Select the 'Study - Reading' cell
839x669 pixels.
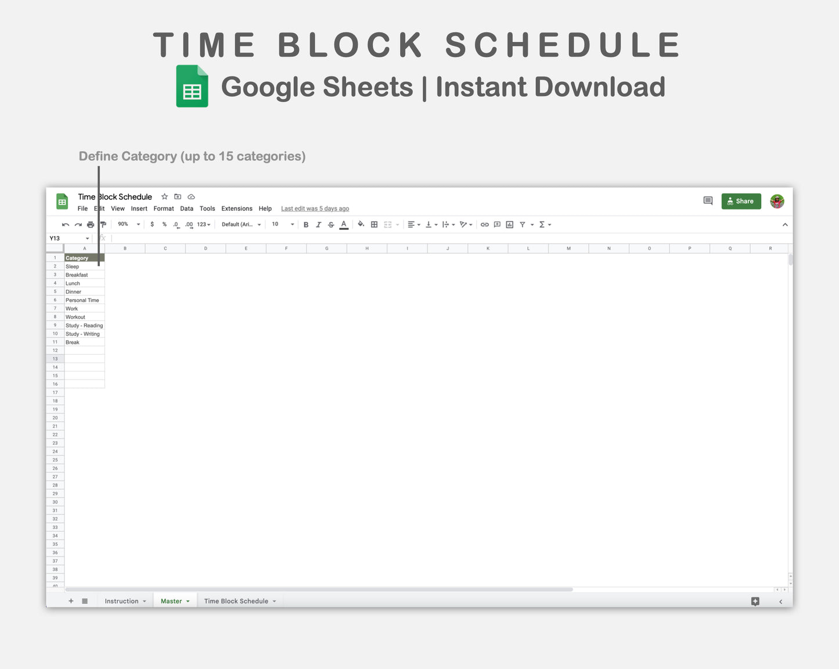(x=84, y=326)
